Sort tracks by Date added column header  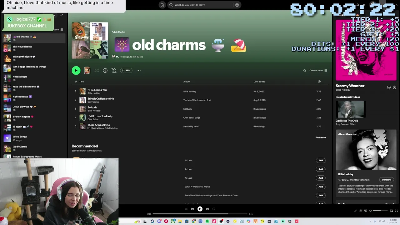pos(259,82)
